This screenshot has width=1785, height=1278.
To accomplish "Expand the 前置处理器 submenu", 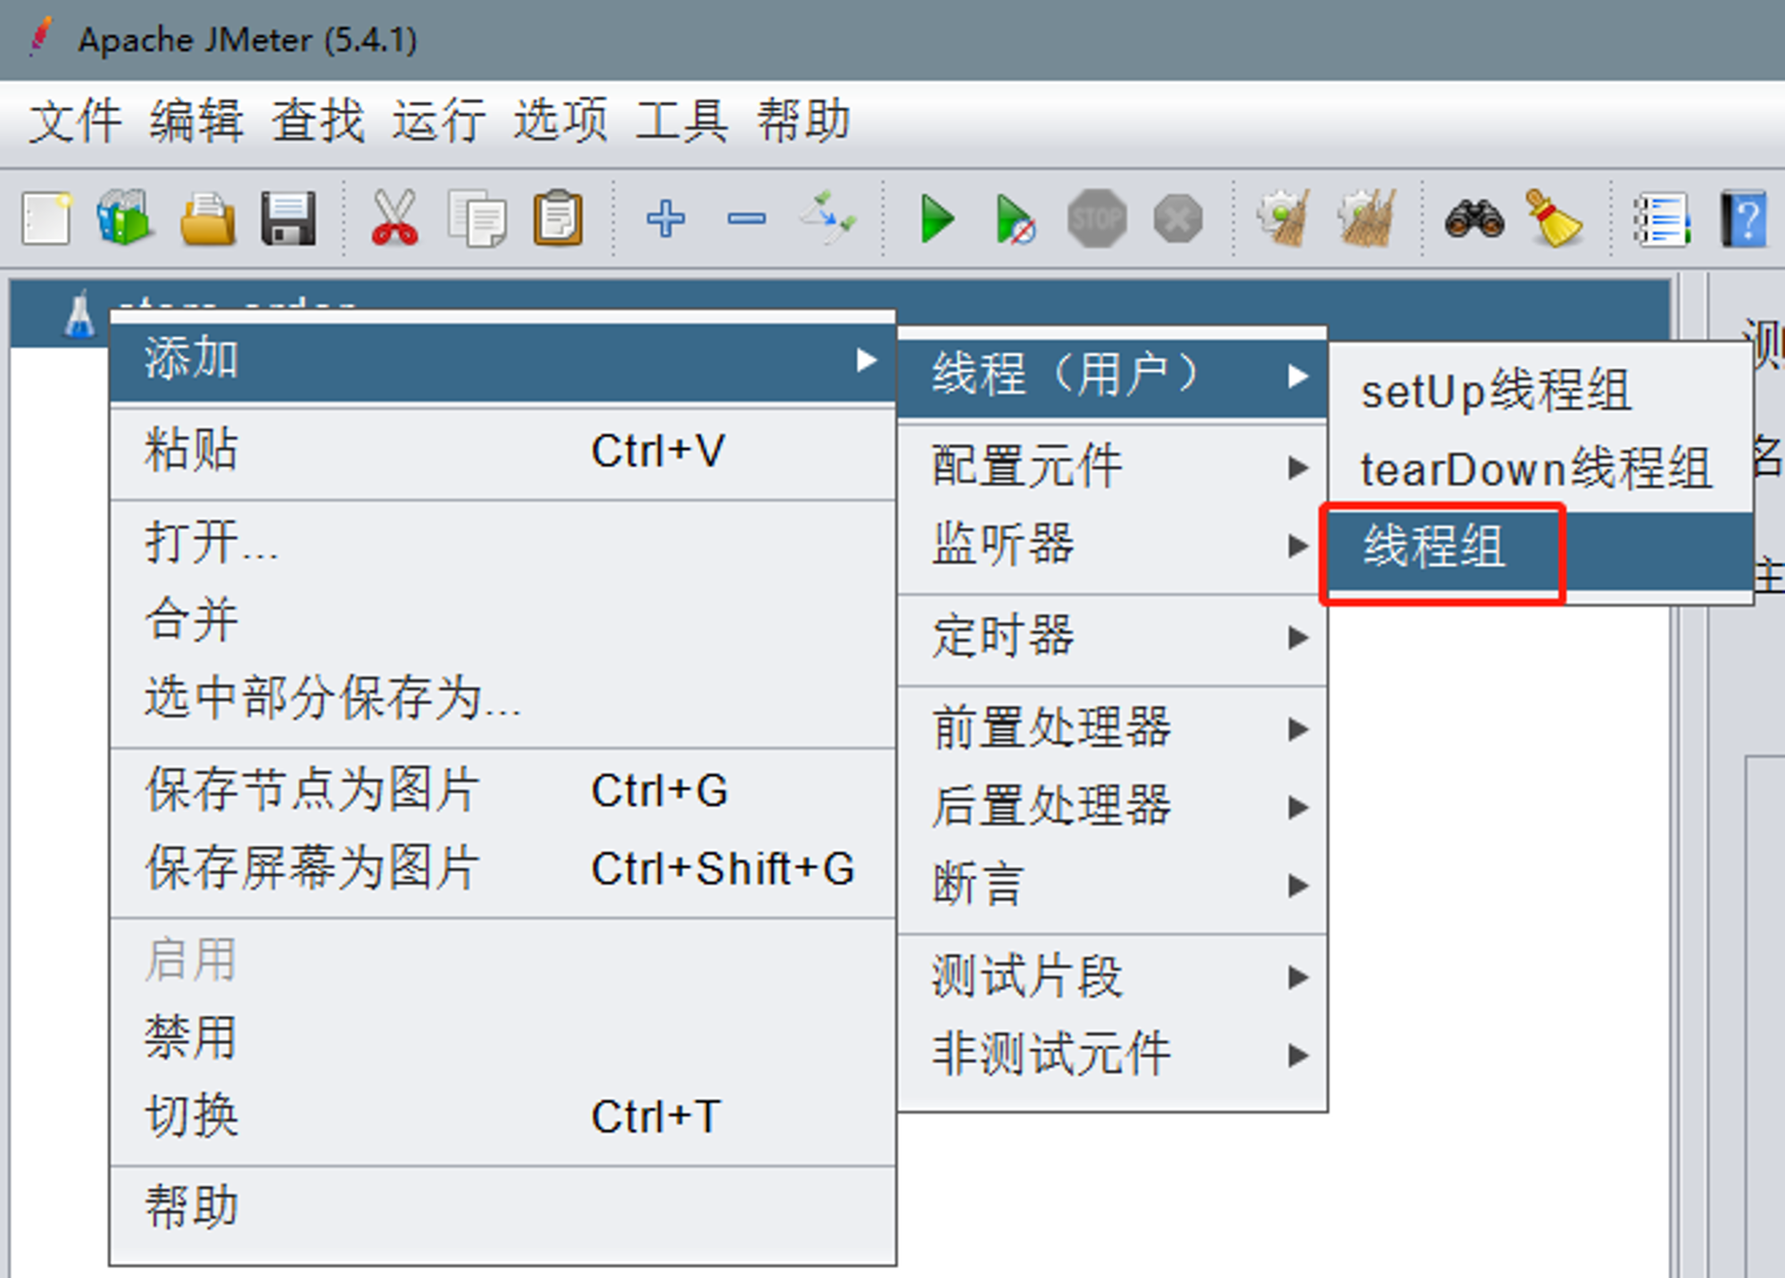I will [1112, 728].
